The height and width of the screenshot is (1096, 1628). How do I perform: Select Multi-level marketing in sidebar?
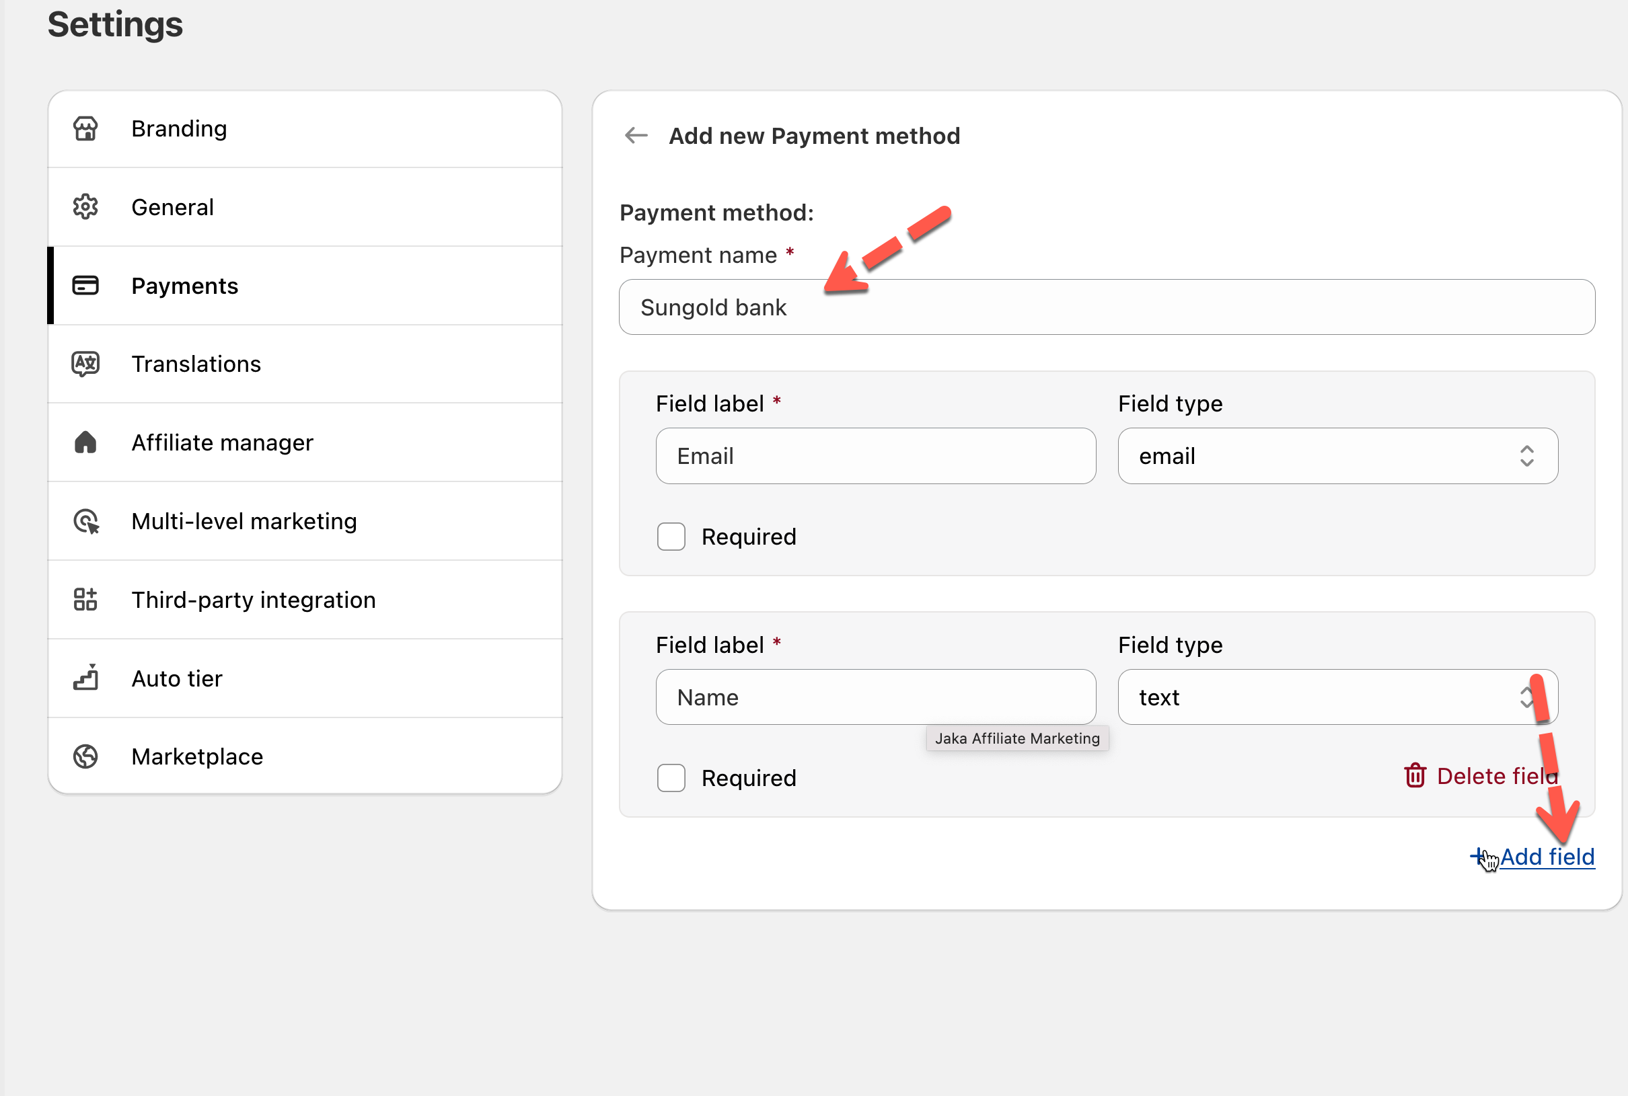(x=244, y=521)
